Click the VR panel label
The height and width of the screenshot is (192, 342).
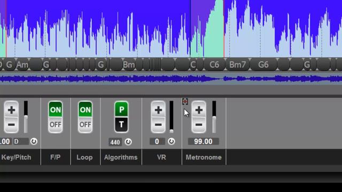pos(161,157)
